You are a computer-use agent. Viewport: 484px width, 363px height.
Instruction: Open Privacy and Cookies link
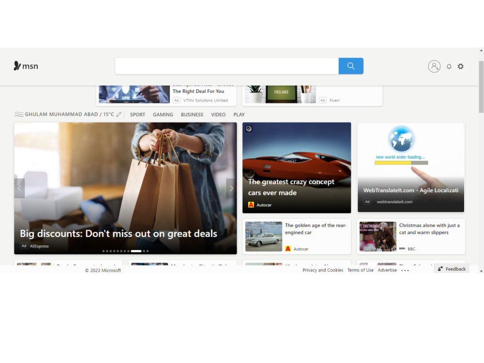[x=323, y=270]
